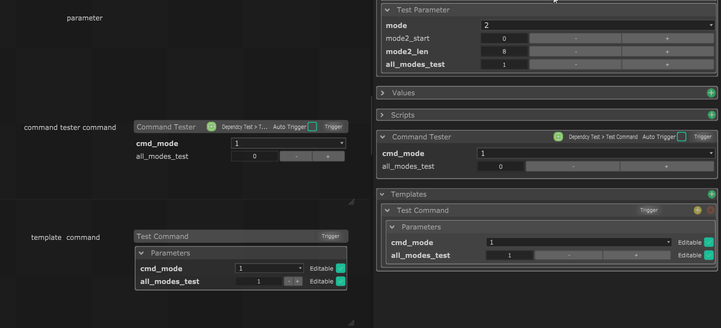The height and width of the screenshot is (328, 721).
Task: Click Trigger button in left Command Tester
Action: coord(333,127)
